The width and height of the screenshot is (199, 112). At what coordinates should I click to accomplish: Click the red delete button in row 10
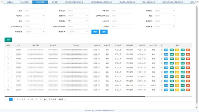188,90
